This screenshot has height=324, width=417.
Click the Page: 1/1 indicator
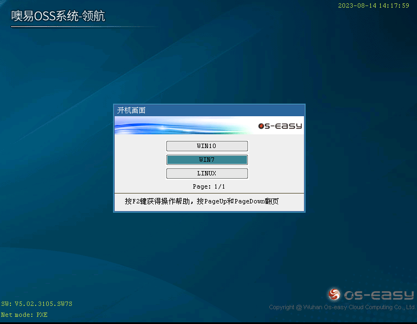[x=208, y=186]
